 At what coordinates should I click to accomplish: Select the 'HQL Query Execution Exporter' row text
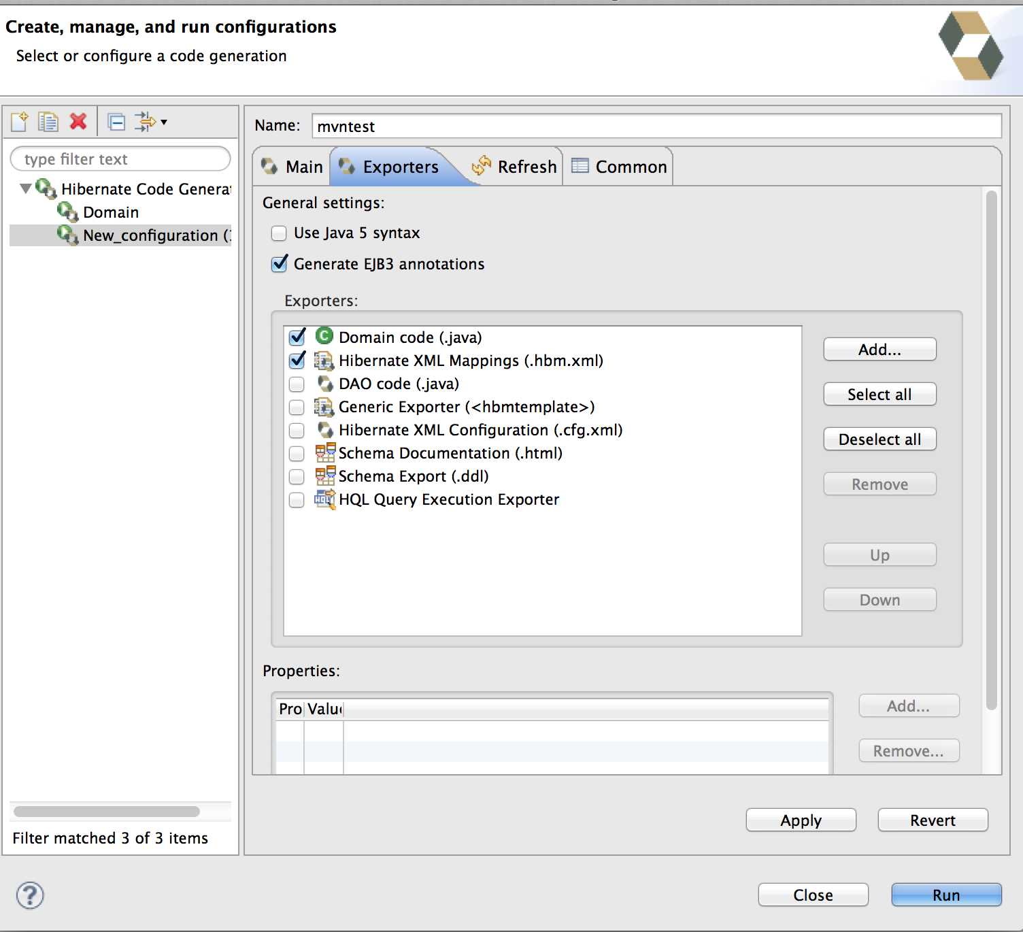point(449,499)
